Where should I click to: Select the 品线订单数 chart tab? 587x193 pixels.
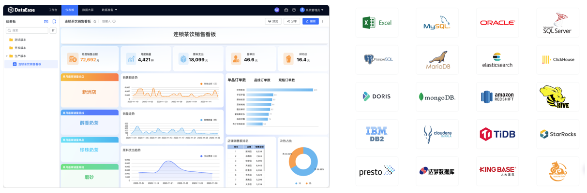262,80
